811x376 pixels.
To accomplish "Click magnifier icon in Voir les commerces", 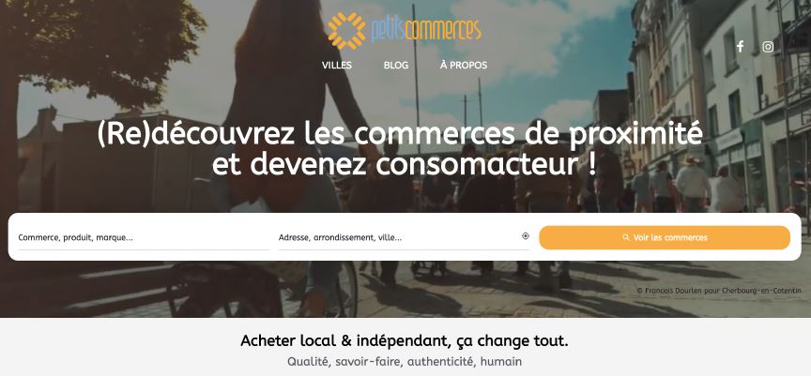I will point(626,237).
